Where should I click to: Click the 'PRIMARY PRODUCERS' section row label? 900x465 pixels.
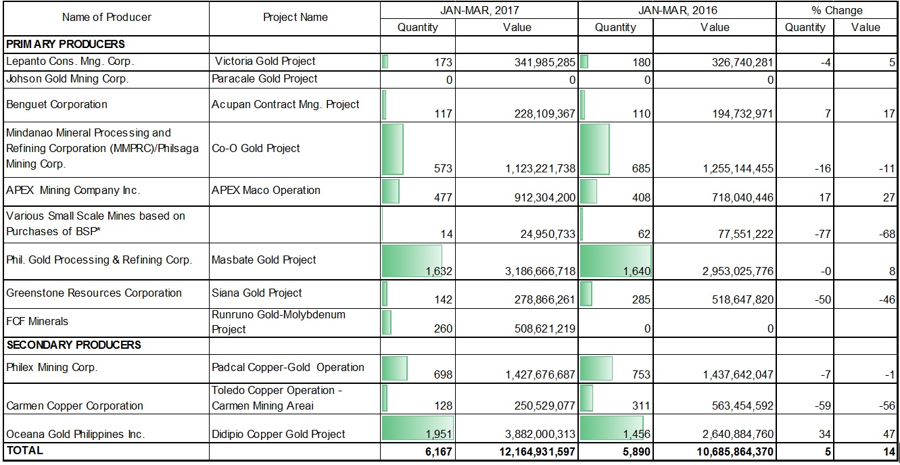click(x=66, y=44)
